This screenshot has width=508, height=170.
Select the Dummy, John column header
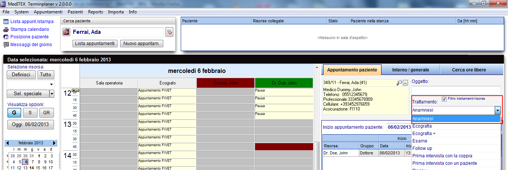[225, 83]
